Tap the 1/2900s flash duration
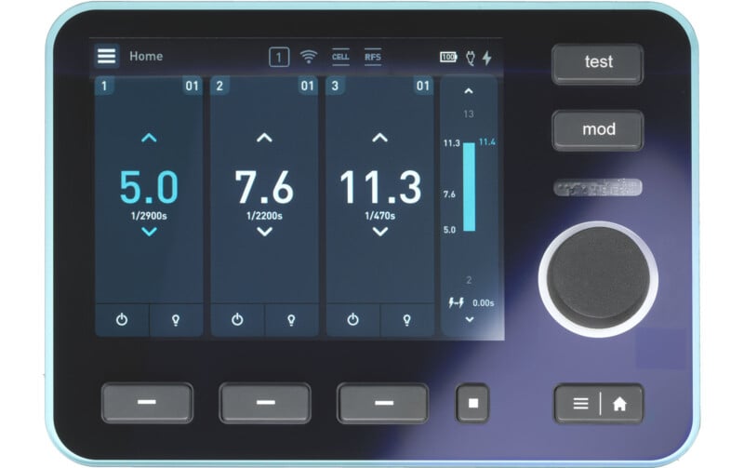 pos(149,216)
